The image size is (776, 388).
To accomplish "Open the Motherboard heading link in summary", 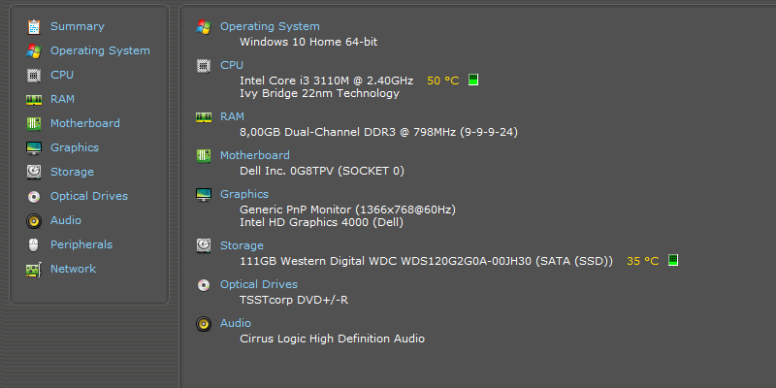I will coord(255,155).
